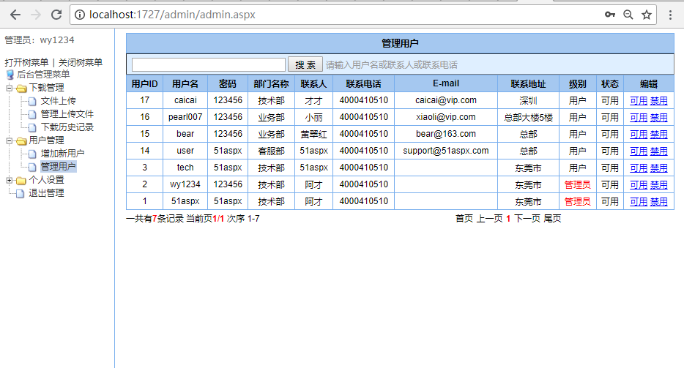Select 管理用户 in the tree
Image resolution: width=684 pixels, height=368 pixels.
58,166
